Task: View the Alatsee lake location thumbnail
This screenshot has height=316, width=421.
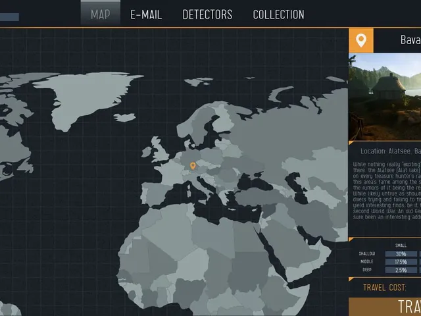Action: pyautogui.click(x=385, y=97)
